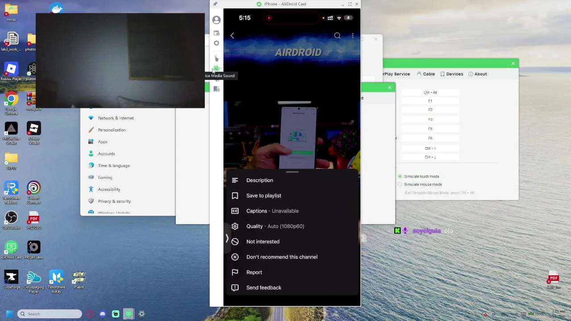Click the F1 shortcut field
571x321 pixels.
point(430,101)
